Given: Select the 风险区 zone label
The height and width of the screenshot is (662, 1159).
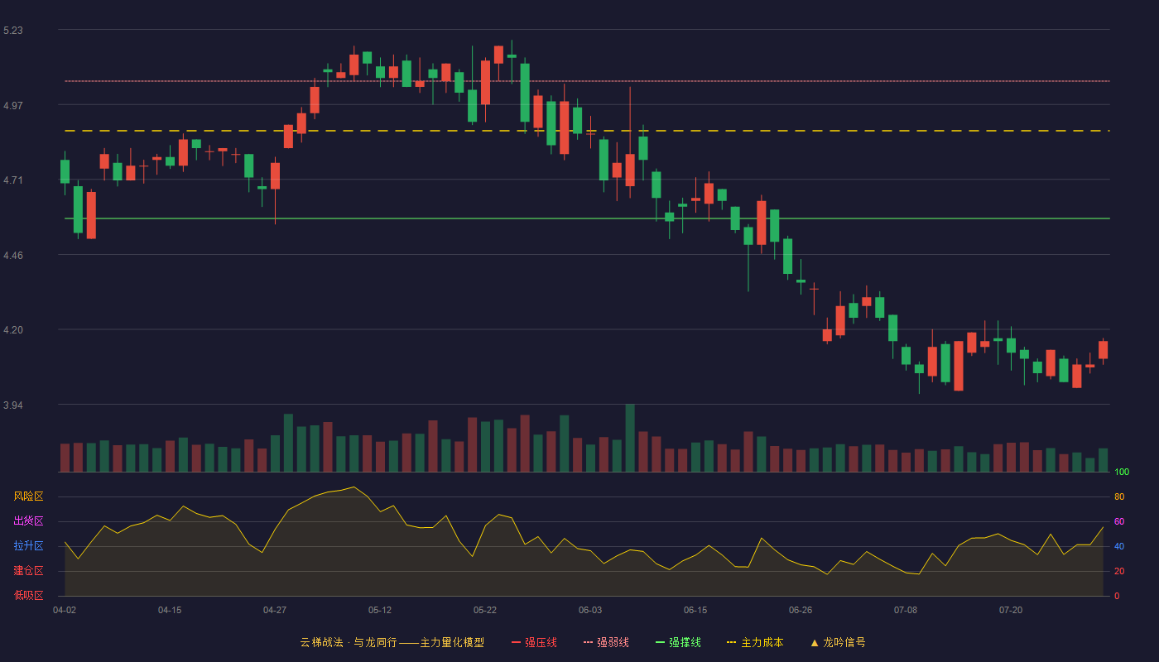Looking at the screenshot, I should 28,496.
